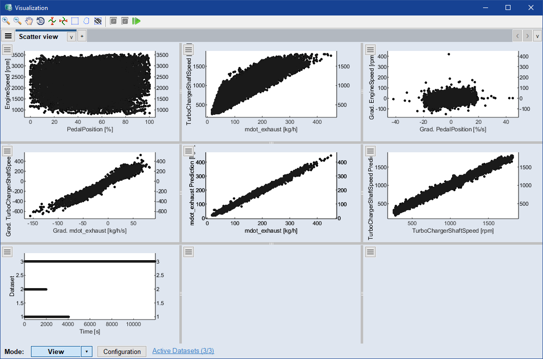Expand the Mode dropdown arrow

(x=87, y=352)
